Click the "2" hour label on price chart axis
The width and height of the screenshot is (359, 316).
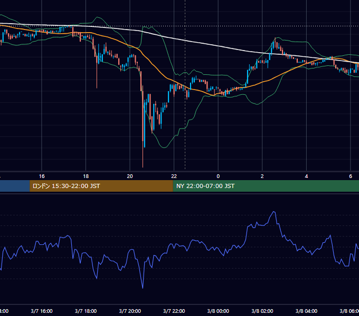click(x=262, y=176)
